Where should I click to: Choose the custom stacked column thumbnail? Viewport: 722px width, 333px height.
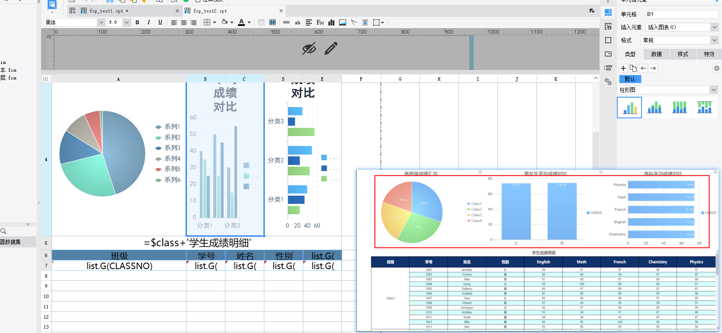[x=705, y=107]
